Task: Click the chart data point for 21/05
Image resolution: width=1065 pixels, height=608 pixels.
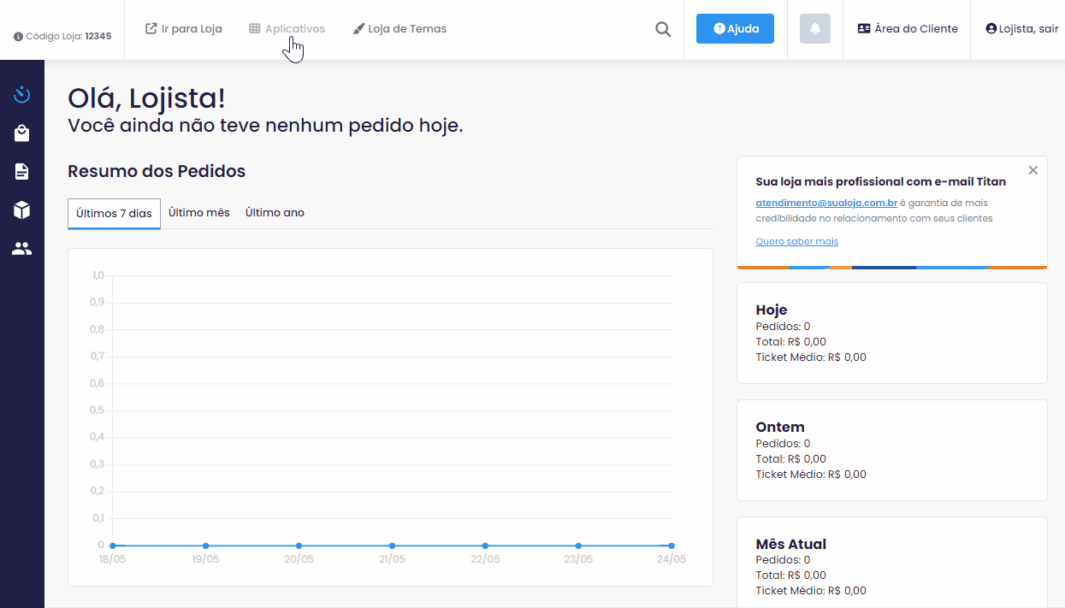Action: (392, 546)
